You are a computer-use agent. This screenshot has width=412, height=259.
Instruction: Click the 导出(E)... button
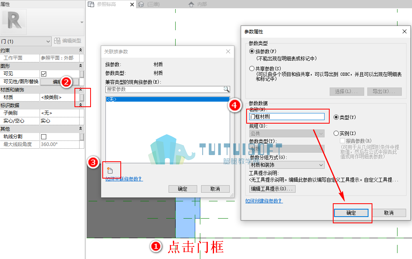click(385, 91)
